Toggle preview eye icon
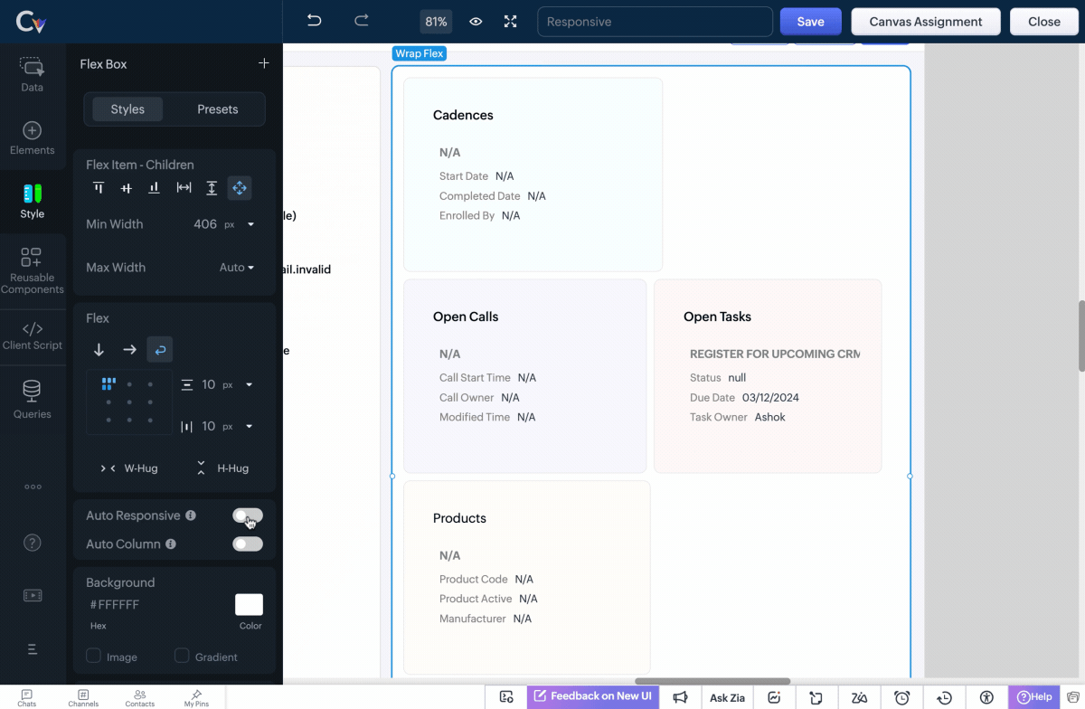 (476, 22)
